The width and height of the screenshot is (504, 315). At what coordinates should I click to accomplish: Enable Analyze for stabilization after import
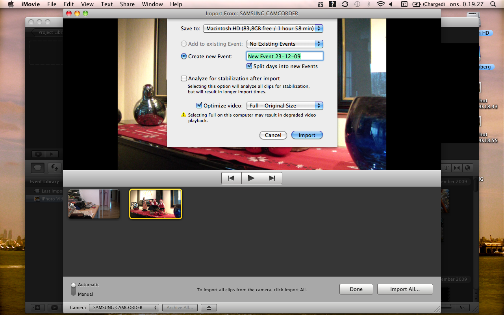click(184, 78)
